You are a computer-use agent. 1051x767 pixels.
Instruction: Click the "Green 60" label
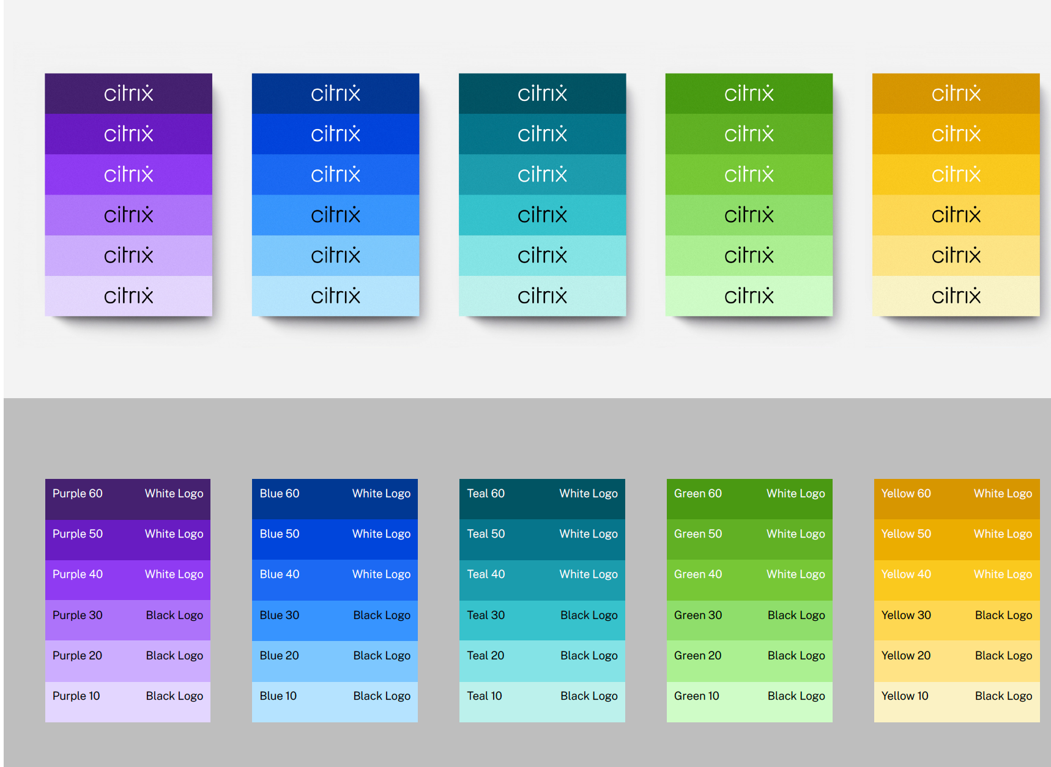pos(698,494)
